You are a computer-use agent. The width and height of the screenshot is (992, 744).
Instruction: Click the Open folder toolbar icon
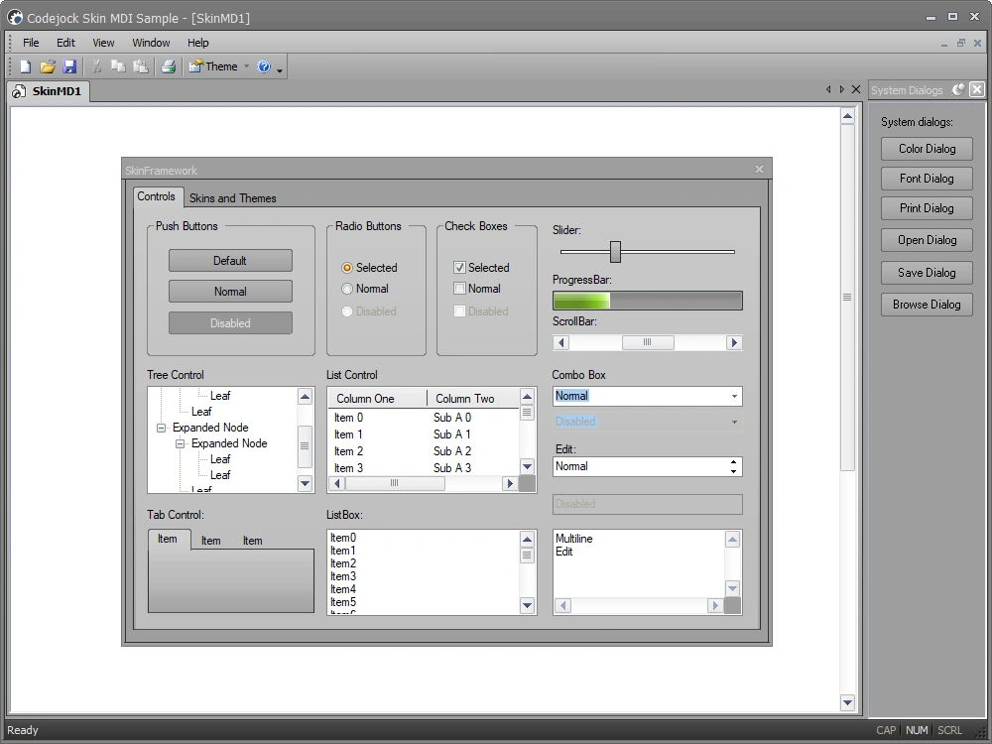click(48, 66)
